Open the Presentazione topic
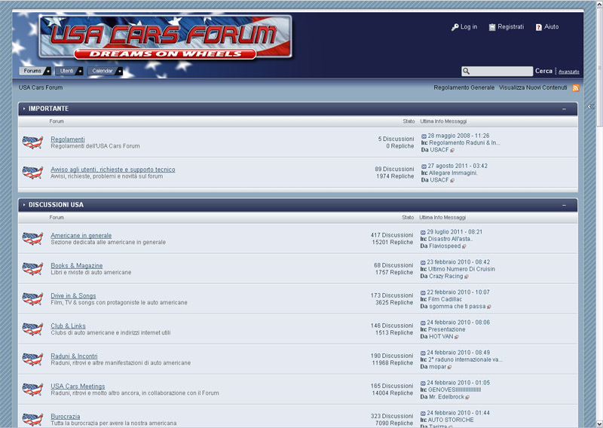The image size is (603, 428). (x=446, y=330)
